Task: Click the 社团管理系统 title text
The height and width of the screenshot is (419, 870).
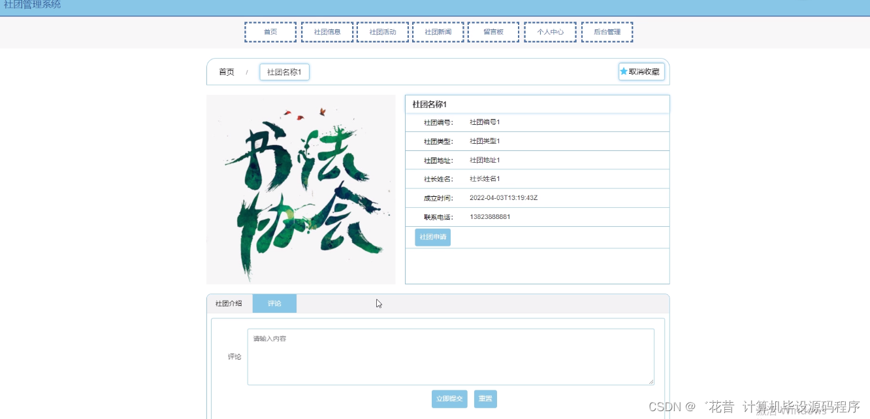Action: (33, 5)
